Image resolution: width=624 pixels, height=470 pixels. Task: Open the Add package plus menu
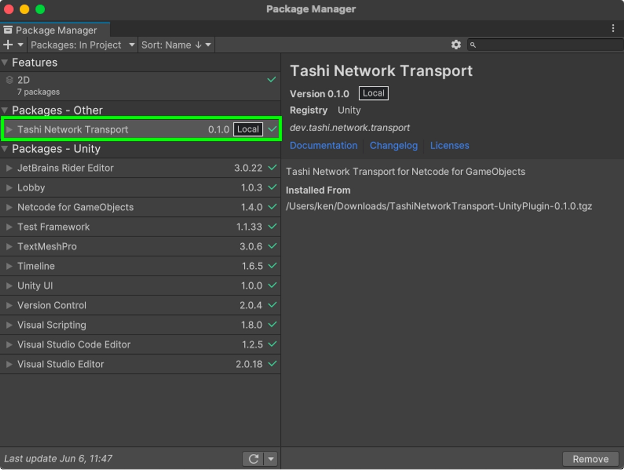[x=14, y=45]
